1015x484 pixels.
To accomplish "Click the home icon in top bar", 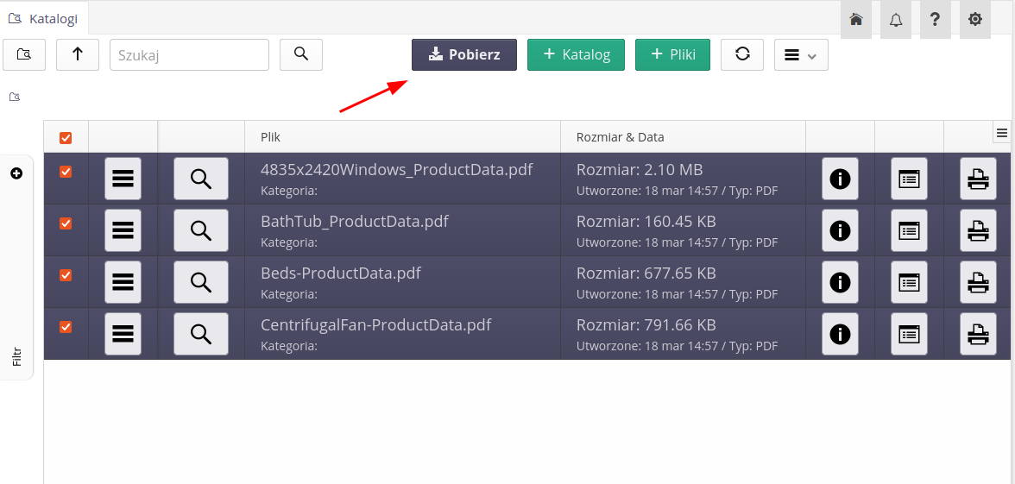I will click(855, 19).
